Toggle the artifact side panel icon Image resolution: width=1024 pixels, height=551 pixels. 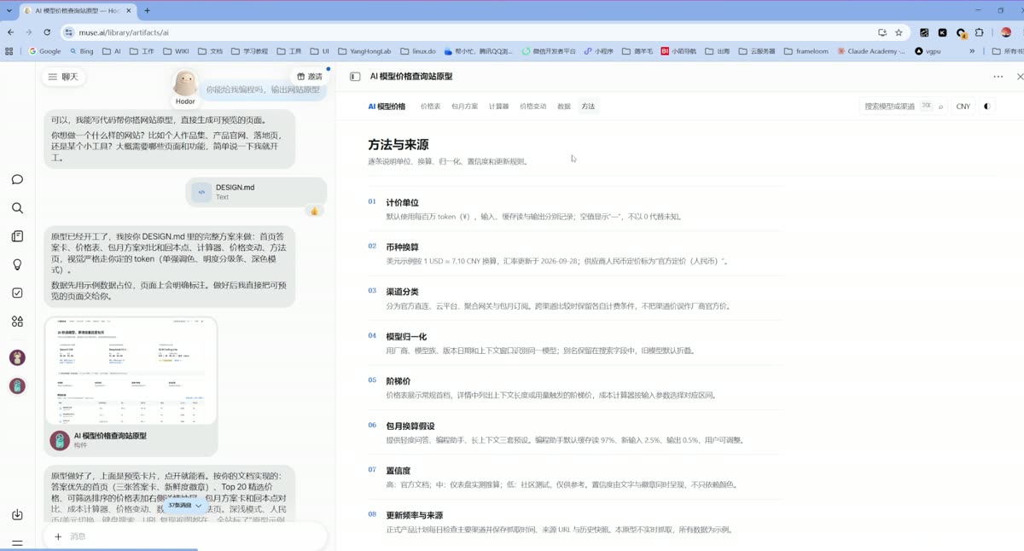[355, 77]
